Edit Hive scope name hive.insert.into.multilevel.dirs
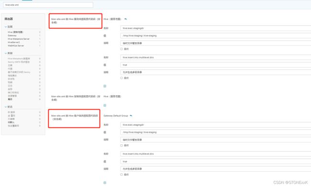This screenshot has width=311, height=186. coord(216,57)
